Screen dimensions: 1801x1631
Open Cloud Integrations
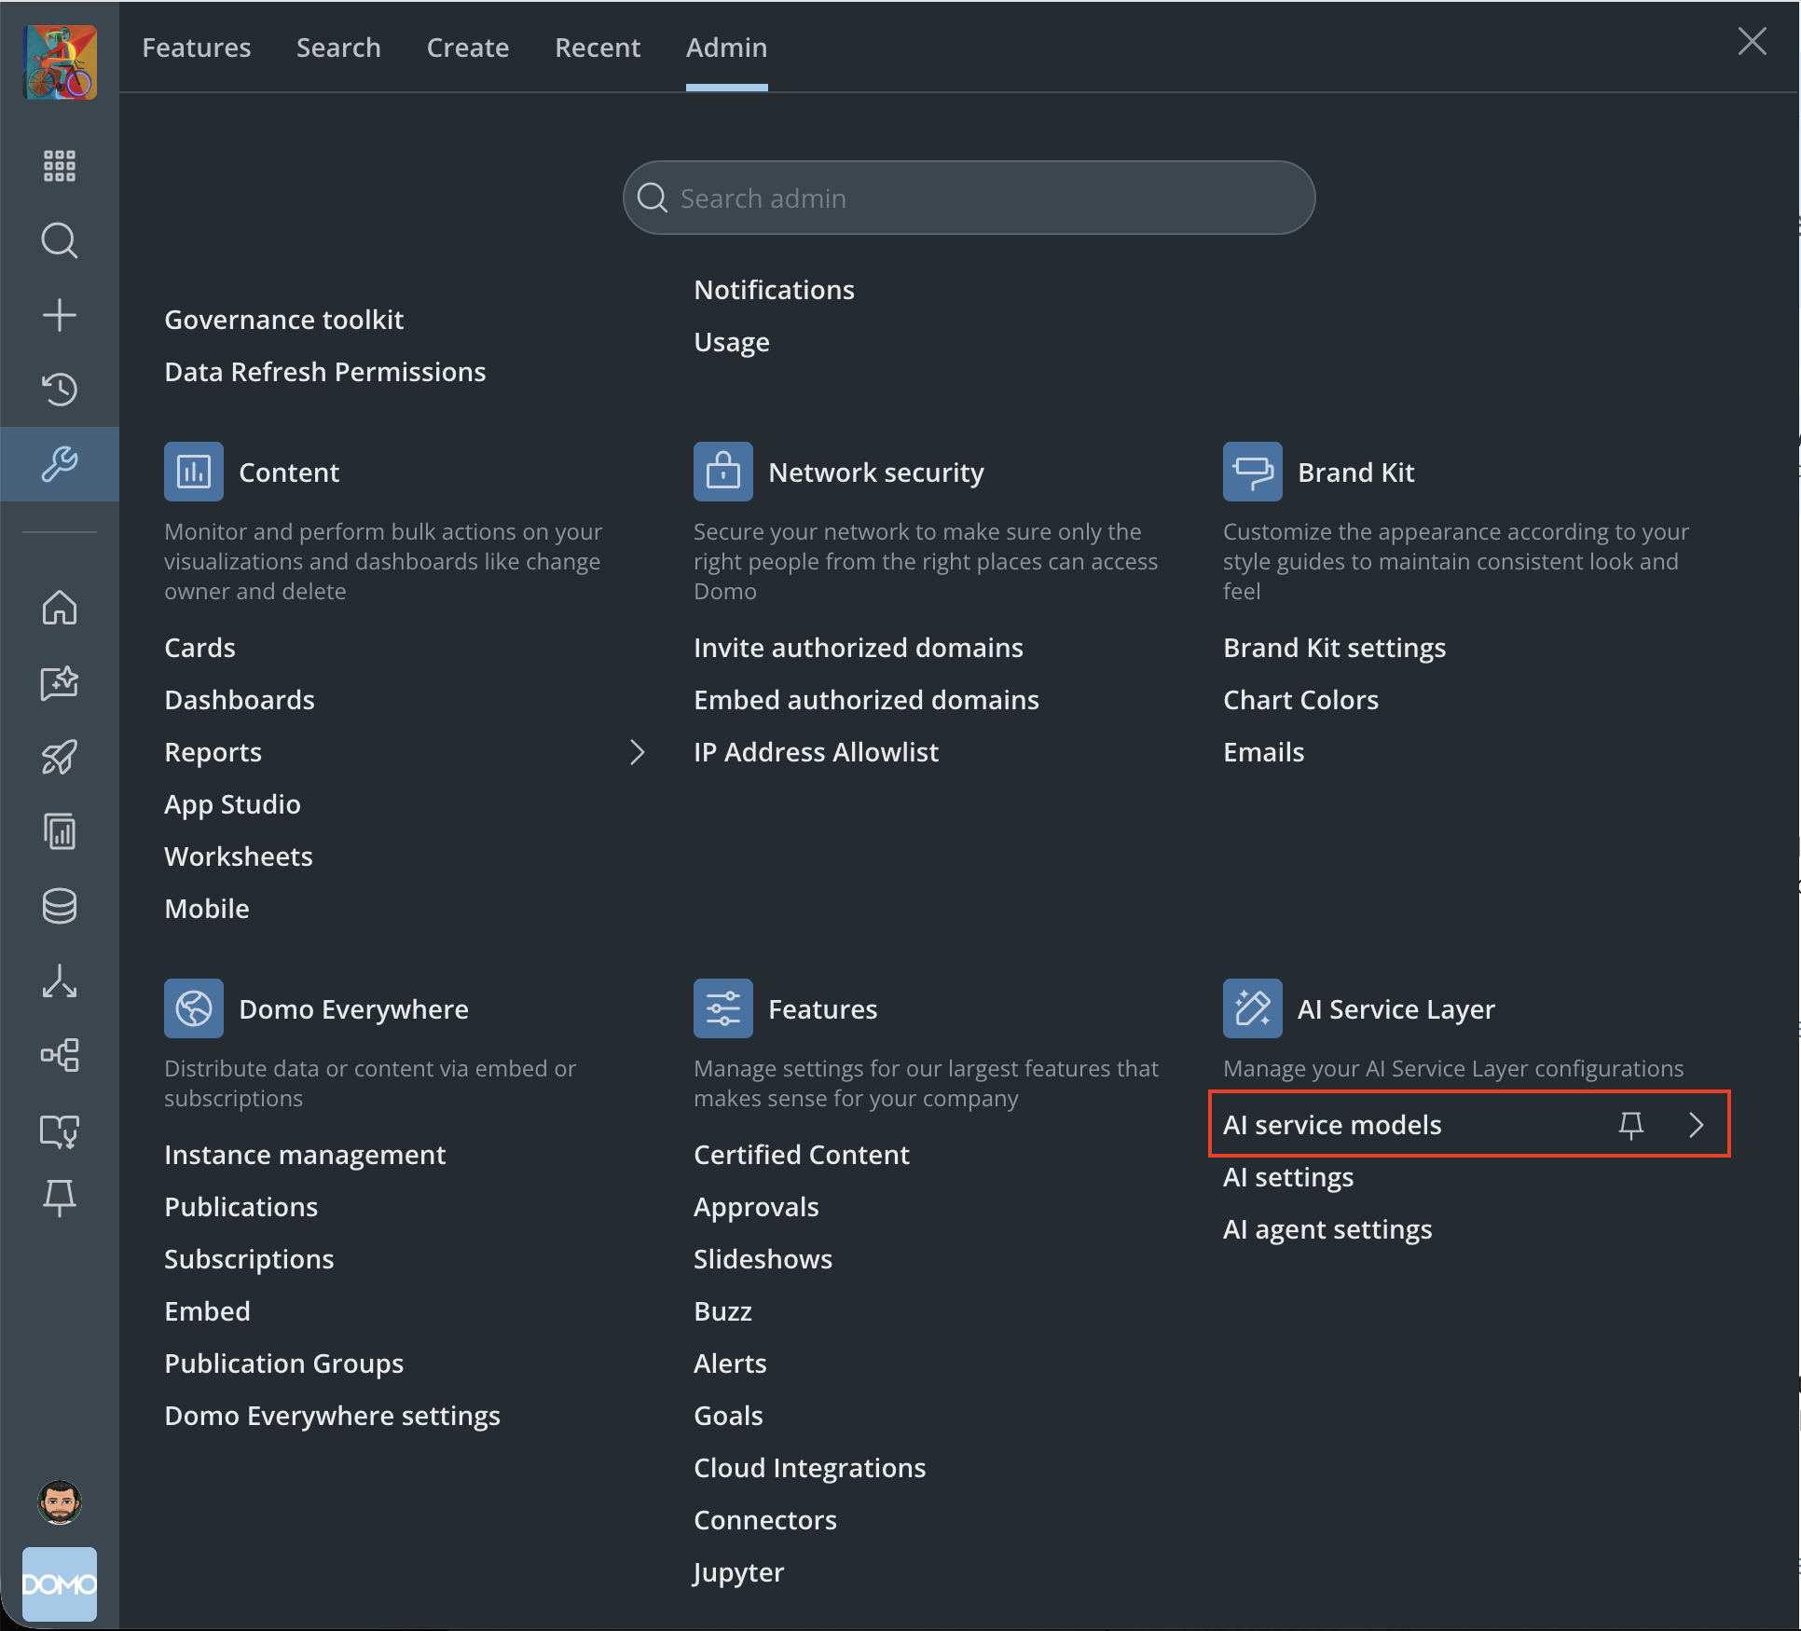(x=810, y=1468)
